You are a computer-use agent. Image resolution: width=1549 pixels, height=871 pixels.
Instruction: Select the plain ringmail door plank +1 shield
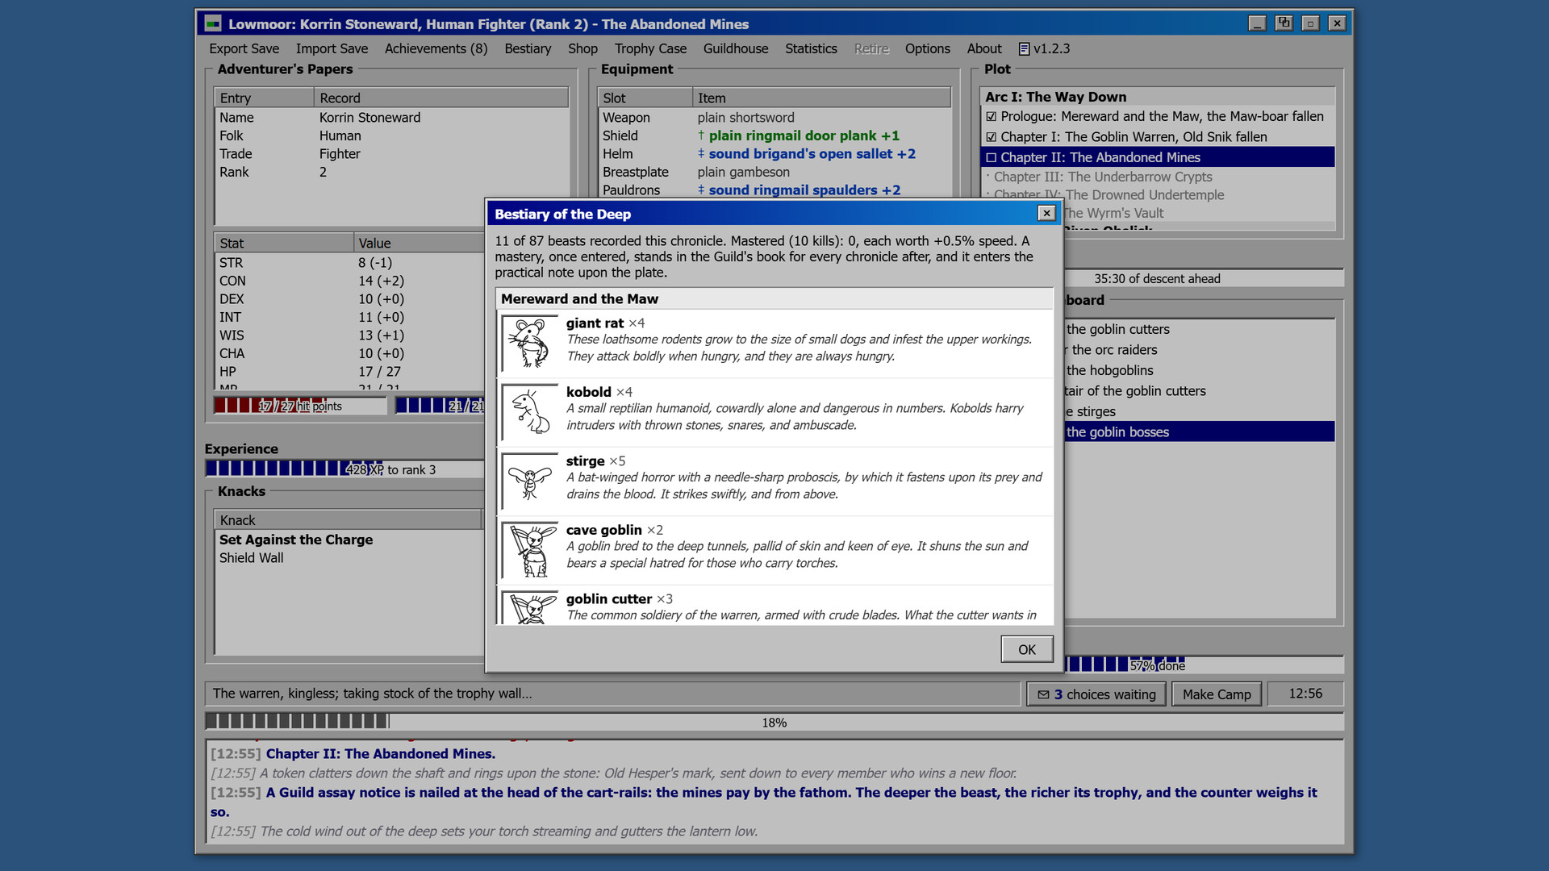click(x=774, y=135)
